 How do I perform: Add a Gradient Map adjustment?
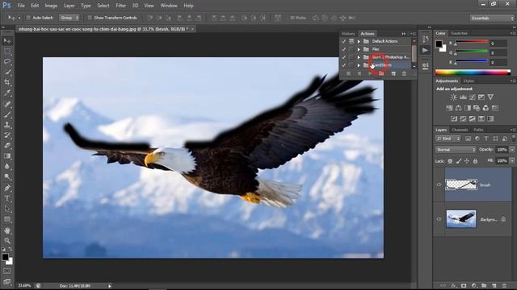(490, 118)
